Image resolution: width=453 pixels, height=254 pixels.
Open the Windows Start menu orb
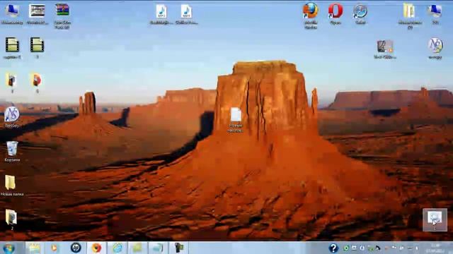(x=8, y=248)
